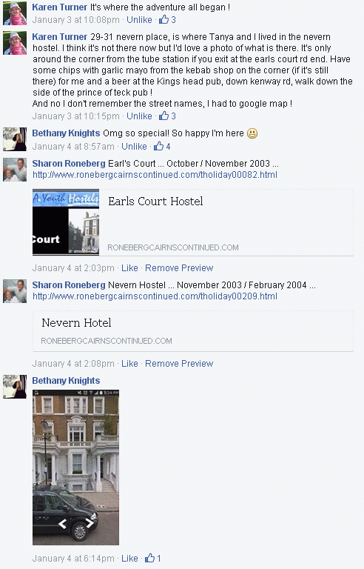Image resolution: width=364 pixels, height=569 pixels.
Task: Unlike Karen's comment posted at 10:15pm
Action: 139,116
